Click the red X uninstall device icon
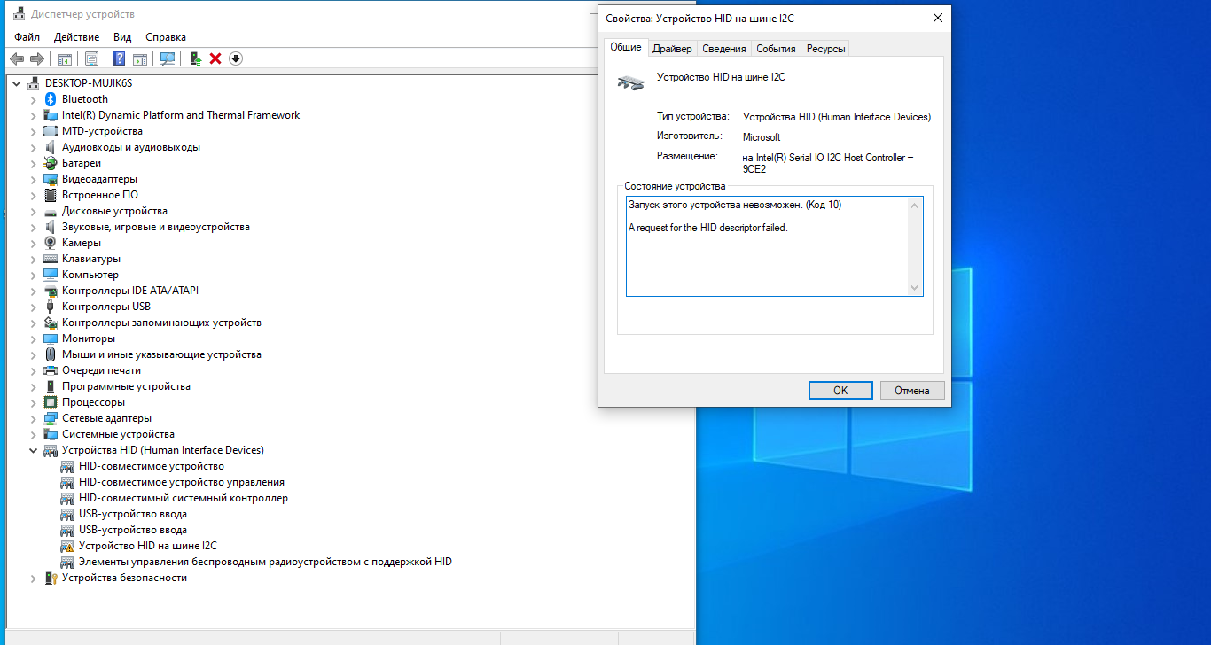This screenshot has height=645, width=1211. 215,58
